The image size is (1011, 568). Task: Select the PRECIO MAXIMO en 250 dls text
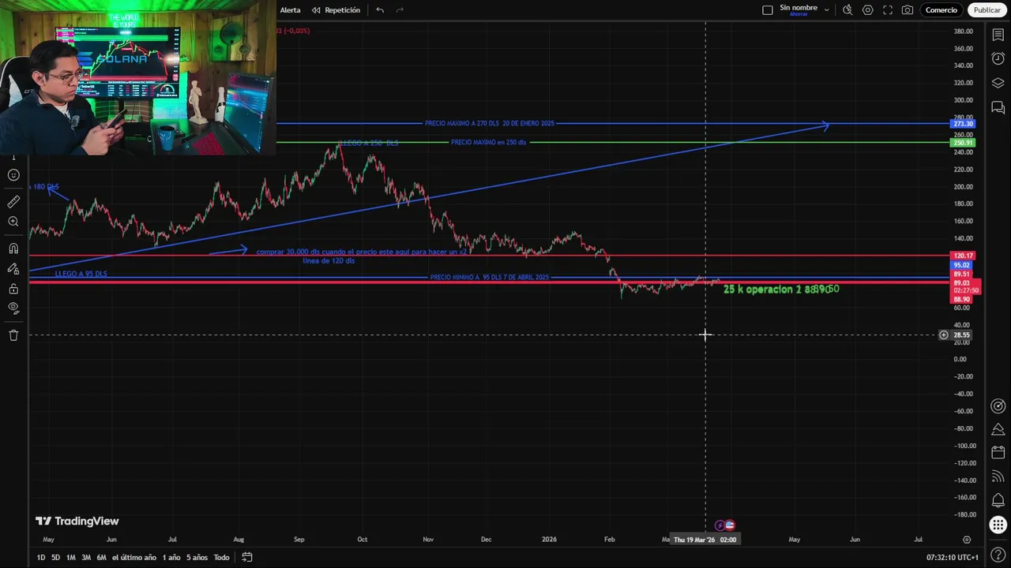(488, 143)
